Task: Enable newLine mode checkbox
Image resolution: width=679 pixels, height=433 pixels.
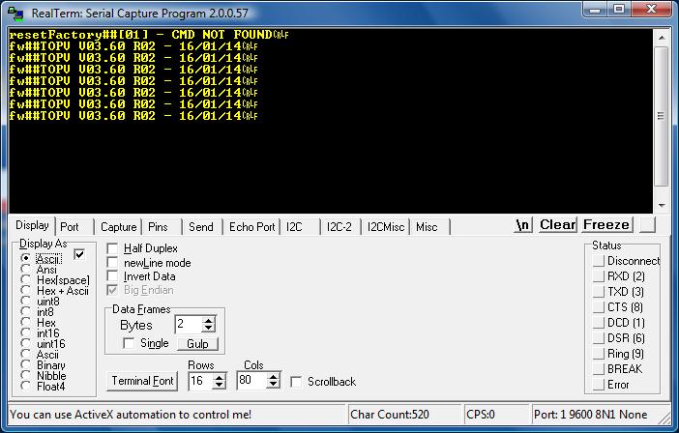Action: click(112, 263)
